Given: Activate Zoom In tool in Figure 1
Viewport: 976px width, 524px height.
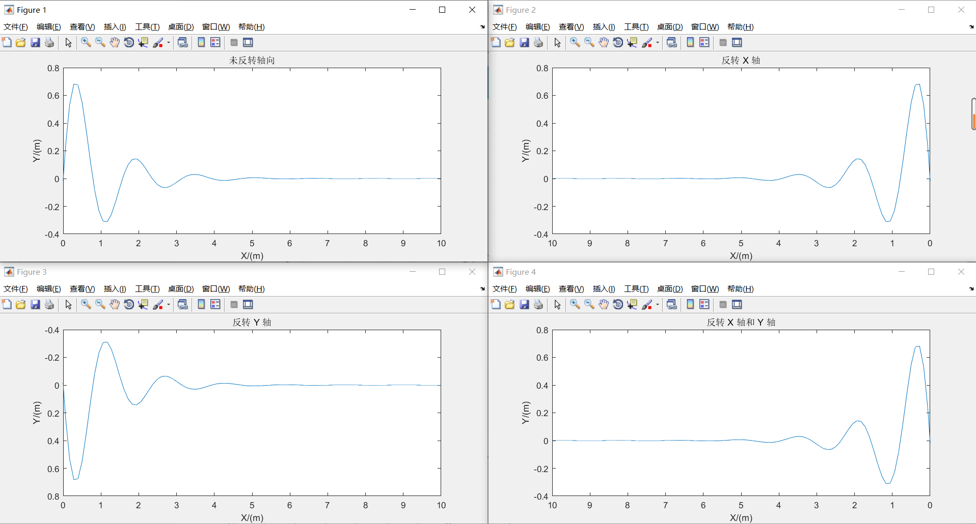Looking at the screenshot, I should pos(86,42).
